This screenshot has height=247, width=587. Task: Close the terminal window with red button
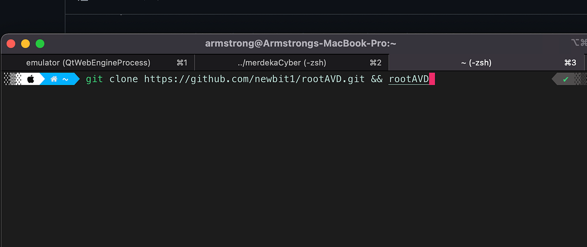tap(11, 43)
